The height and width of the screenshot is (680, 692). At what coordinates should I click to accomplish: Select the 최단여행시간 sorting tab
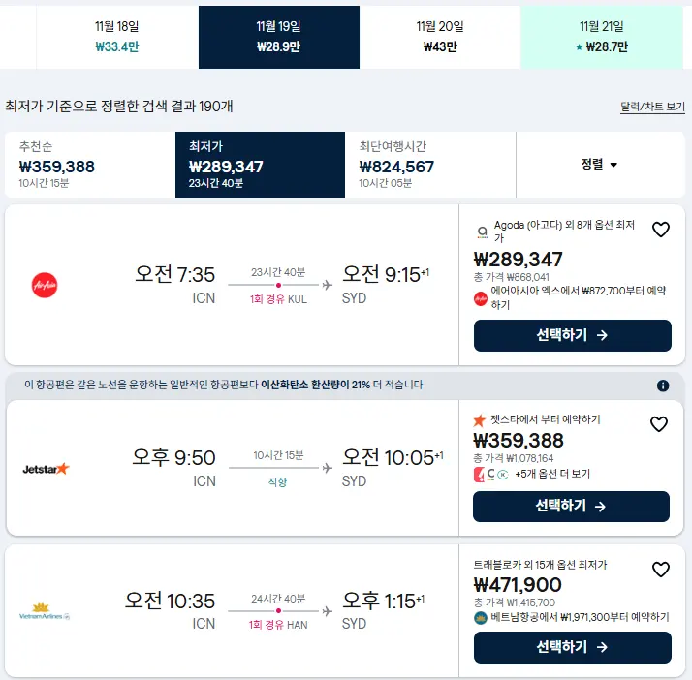pyautogui.click(x=430, y=165)
